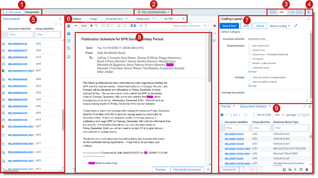Select the Documents tab at top left
The width and height of the screenshot is (318, 178).
(32, 12)
